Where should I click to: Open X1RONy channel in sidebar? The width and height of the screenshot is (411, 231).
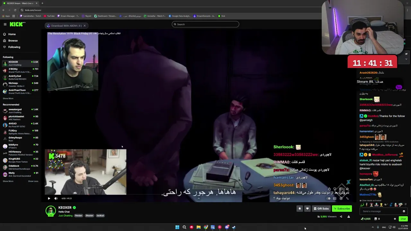21,70
